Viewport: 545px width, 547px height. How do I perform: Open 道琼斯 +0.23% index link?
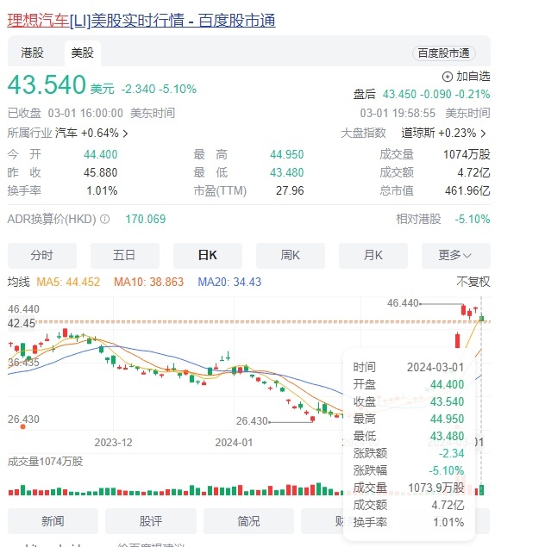[443, 133]
